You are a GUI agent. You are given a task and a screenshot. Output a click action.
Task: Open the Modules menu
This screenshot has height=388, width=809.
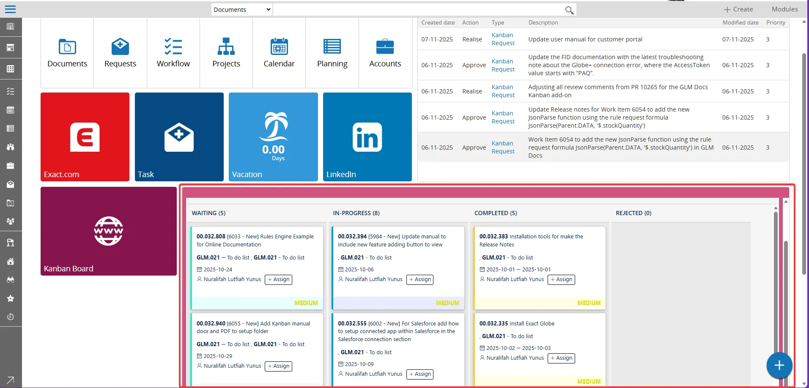click(784, 9)
